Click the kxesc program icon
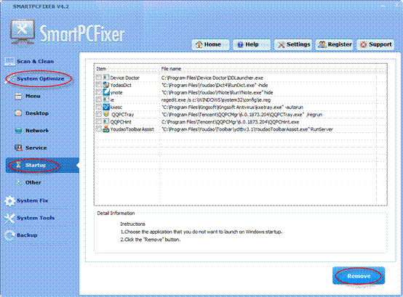The image size is (403, 297). point(106,107)
